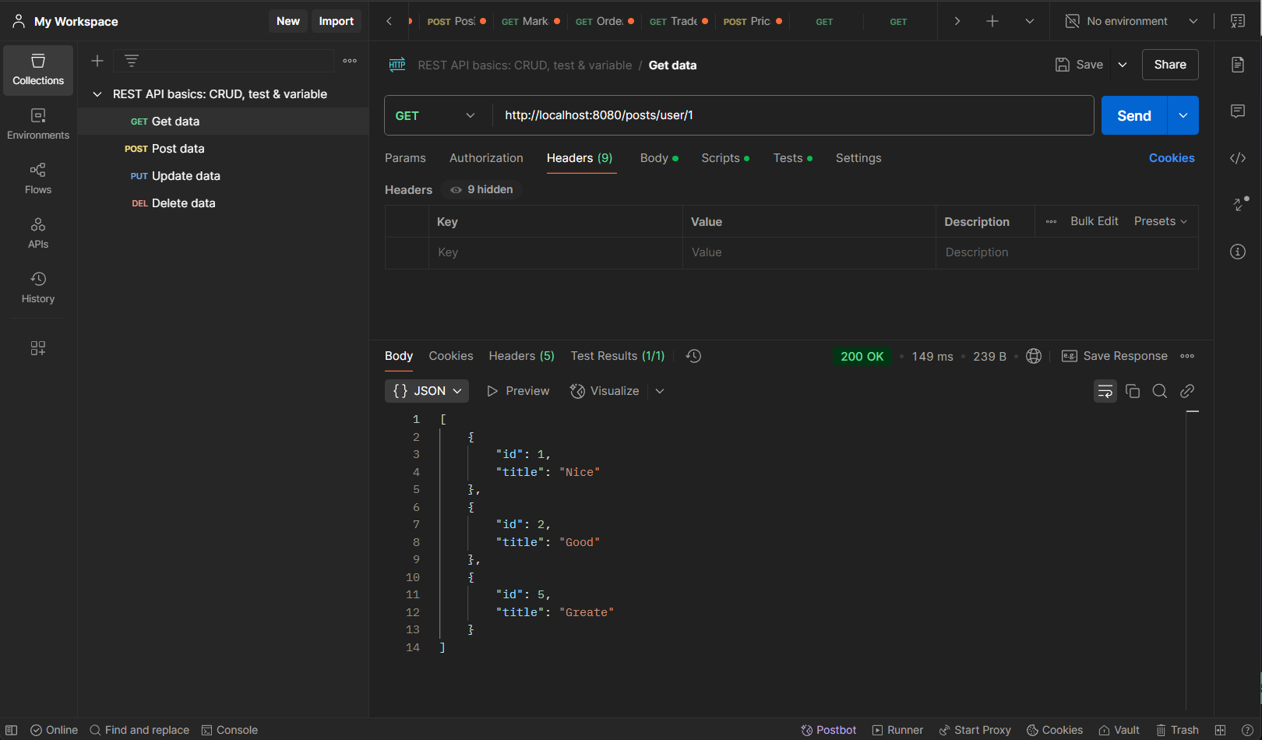Open the JSON response format dropdown
This screenshot has height=740, width=1262.
427,391
